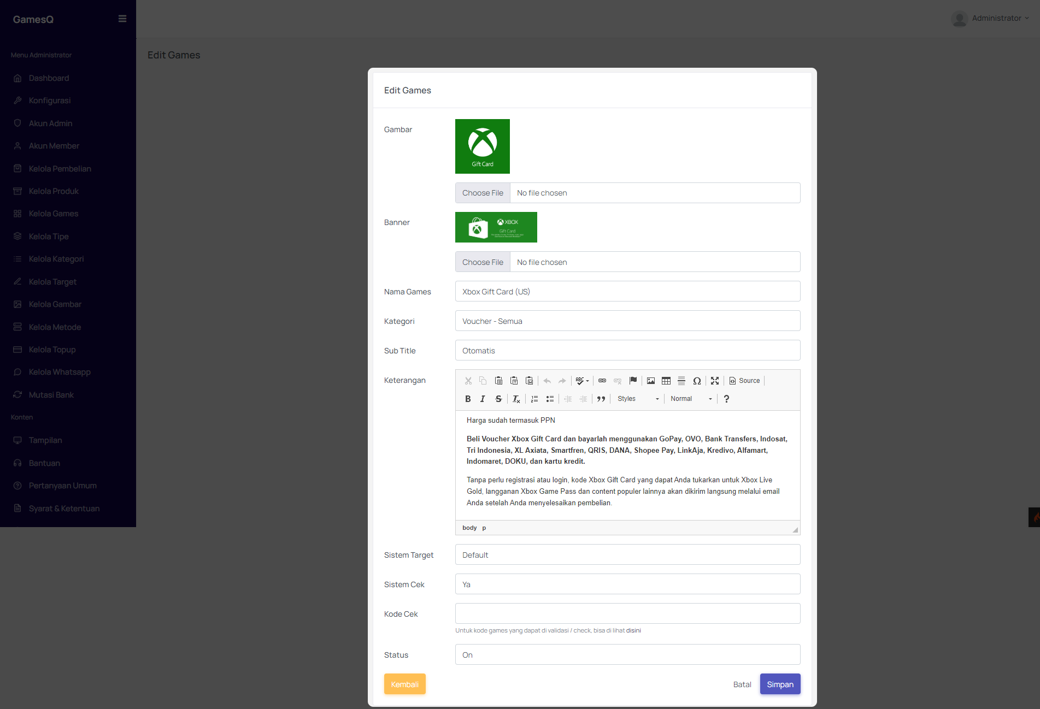Image resolution: width=1040 pixels, height=709 pixels.
Task: Follow the 'disini' link
Action: tap(633, 630)
